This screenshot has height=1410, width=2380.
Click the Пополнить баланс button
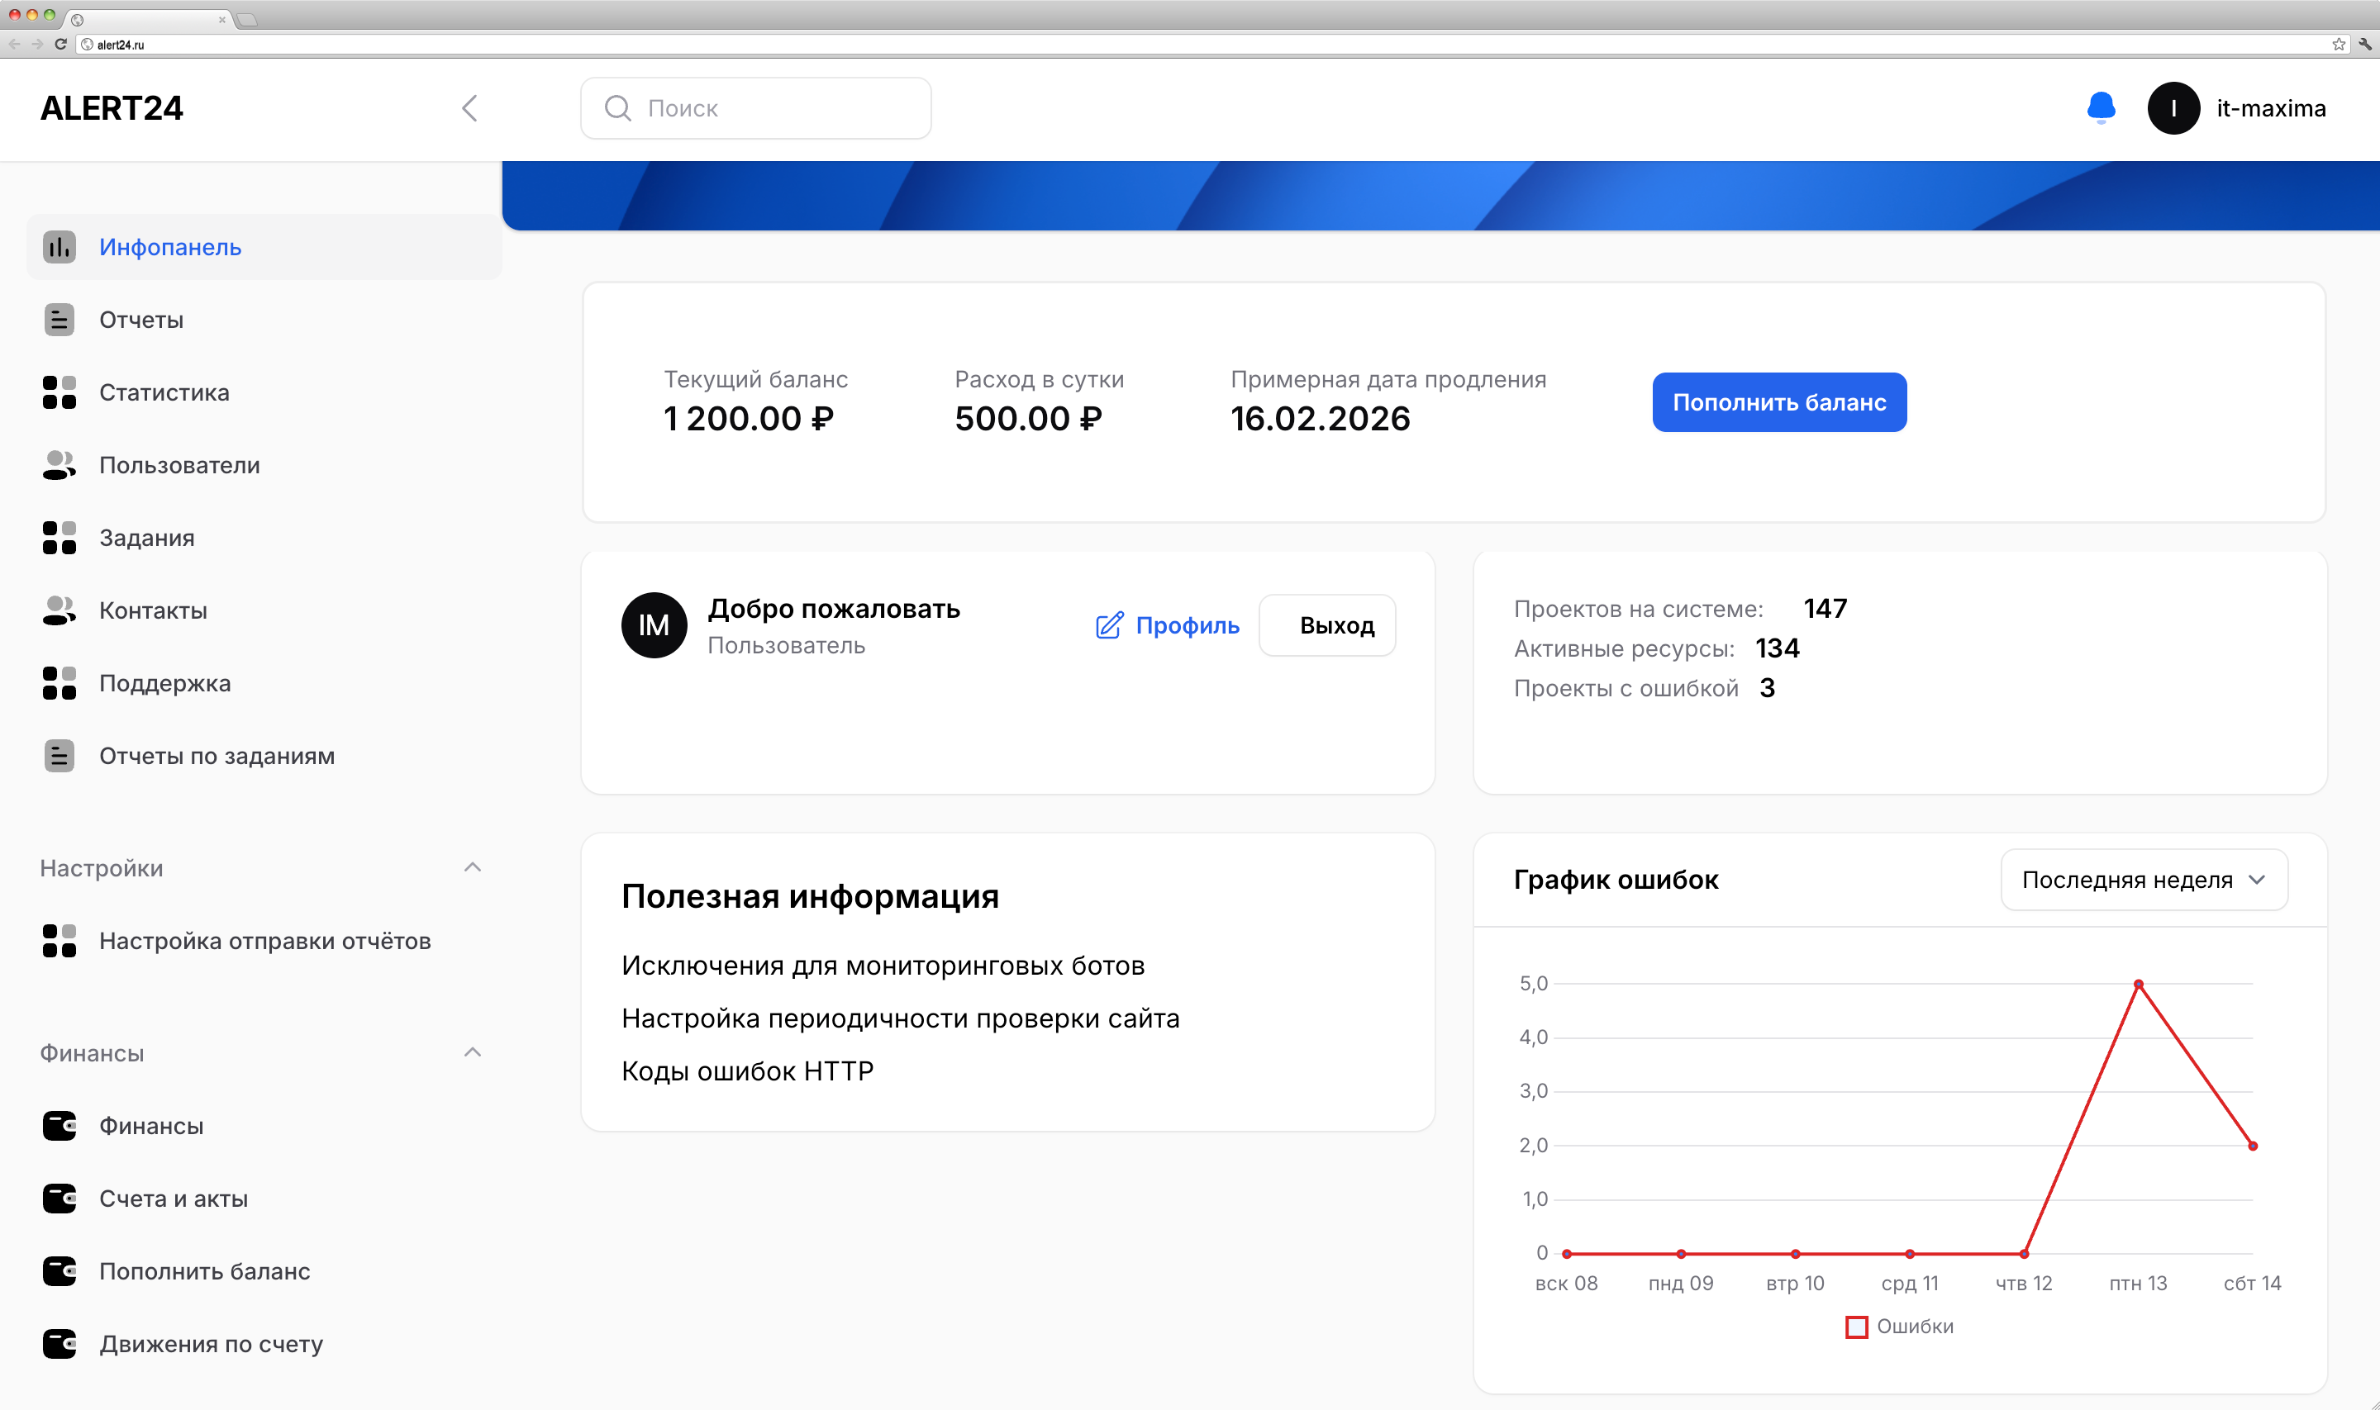pyautogui.click(x=1778, y=402)
